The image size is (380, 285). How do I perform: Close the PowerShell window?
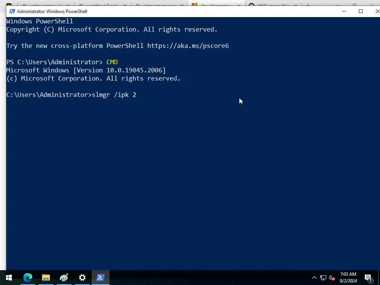[377, 12]
